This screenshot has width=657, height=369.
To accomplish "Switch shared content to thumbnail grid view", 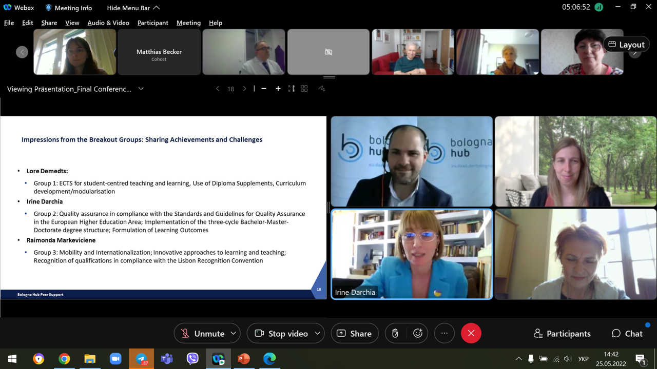I will click(x=304, y=89).
